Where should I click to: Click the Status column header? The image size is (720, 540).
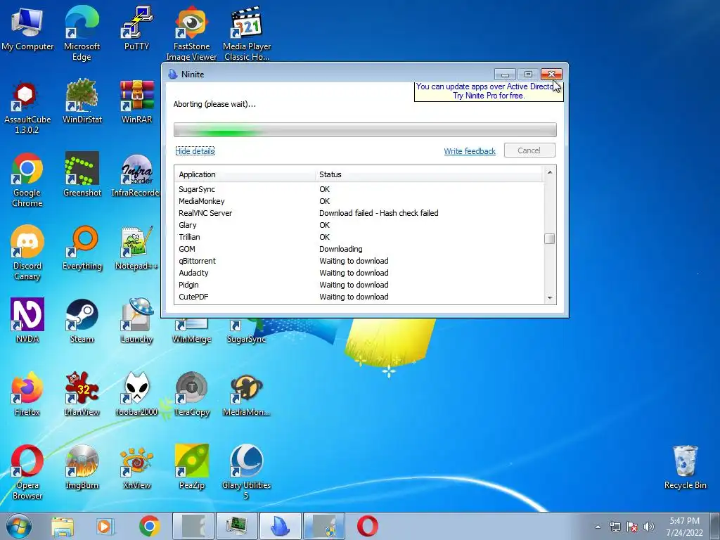430,174
